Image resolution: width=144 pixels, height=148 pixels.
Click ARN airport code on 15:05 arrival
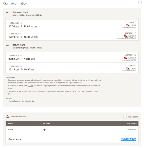coord(36,37)
